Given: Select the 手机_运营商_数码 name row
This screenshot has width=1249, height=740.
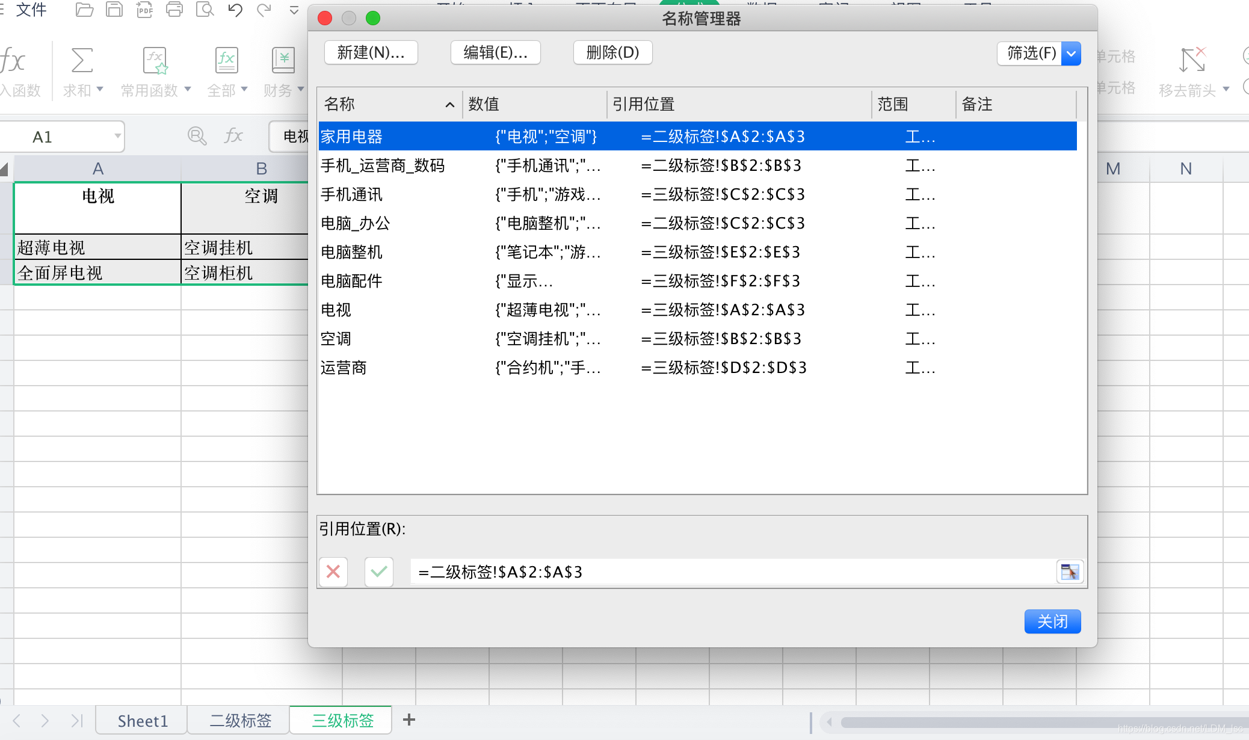Looking at the screenshot, I should pyautogui.click(x=698, y=165).
